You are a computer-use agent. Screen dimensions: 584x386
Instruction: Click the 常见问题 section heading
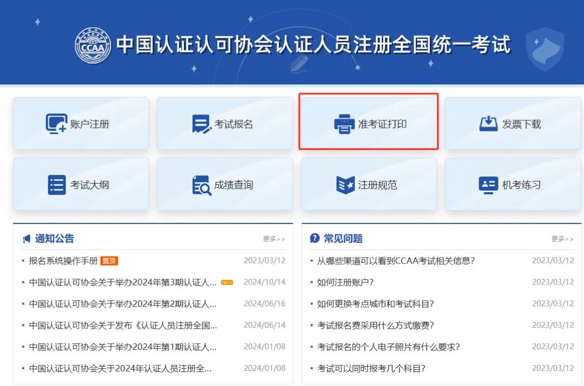coord(343,239)
